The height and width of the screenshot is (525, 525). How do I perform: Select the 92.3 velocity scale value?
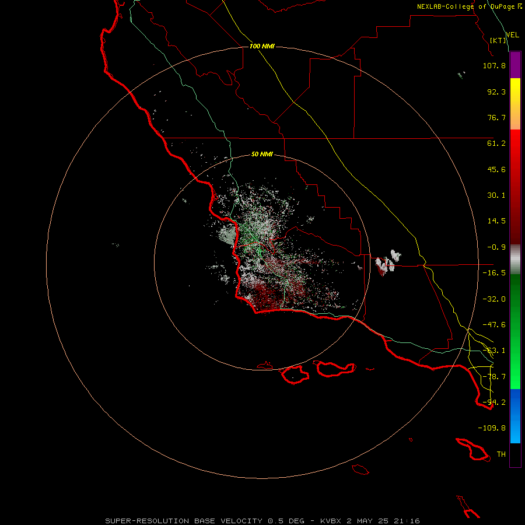pyautogui.click(x=496, y=92)
